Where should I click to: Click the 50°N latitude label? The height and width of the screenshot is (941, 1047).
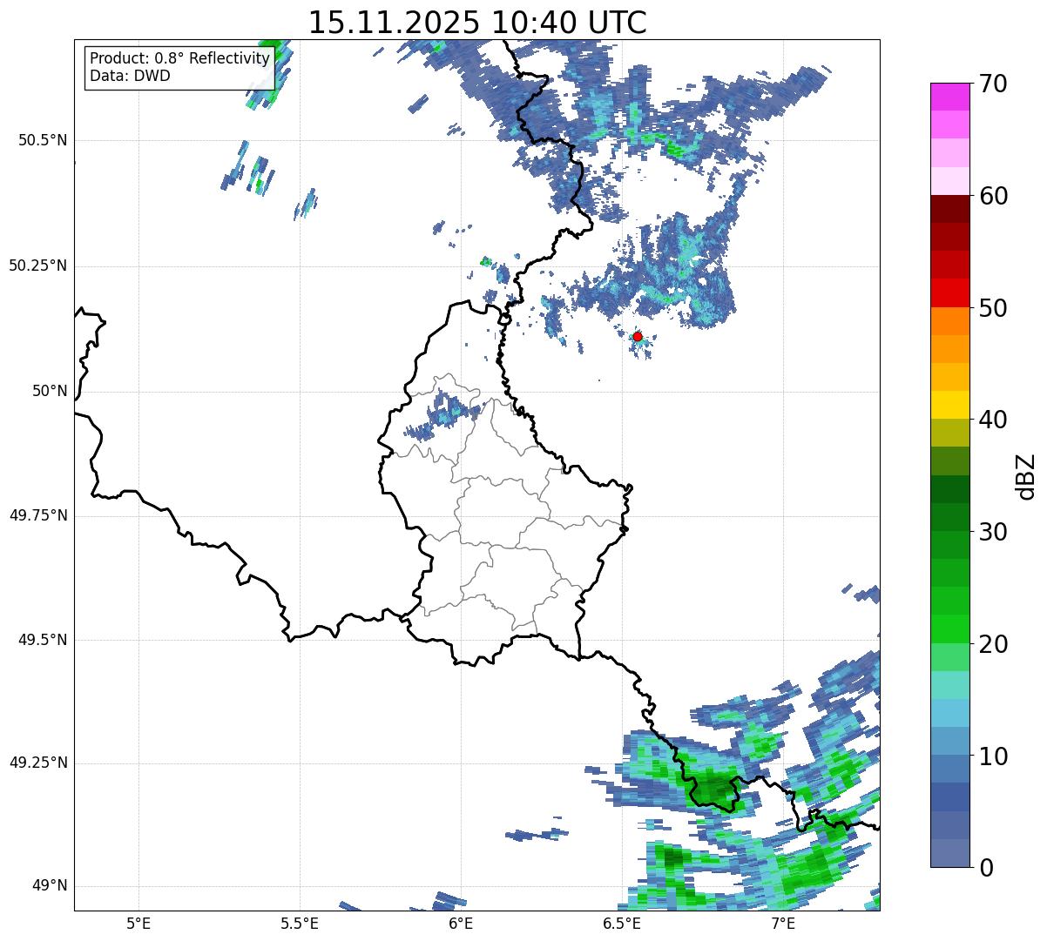point(50,391)
